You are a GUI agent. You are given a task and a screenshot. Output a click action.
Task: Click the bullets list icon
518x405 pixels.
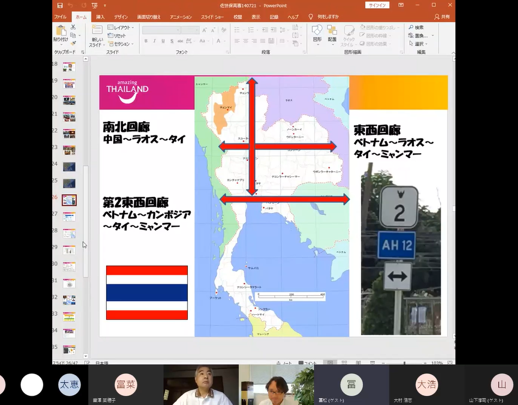tap(238, 30)
